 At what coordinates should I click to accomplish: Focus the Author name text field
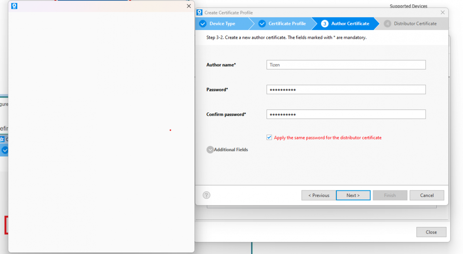(x=346, y=65)
